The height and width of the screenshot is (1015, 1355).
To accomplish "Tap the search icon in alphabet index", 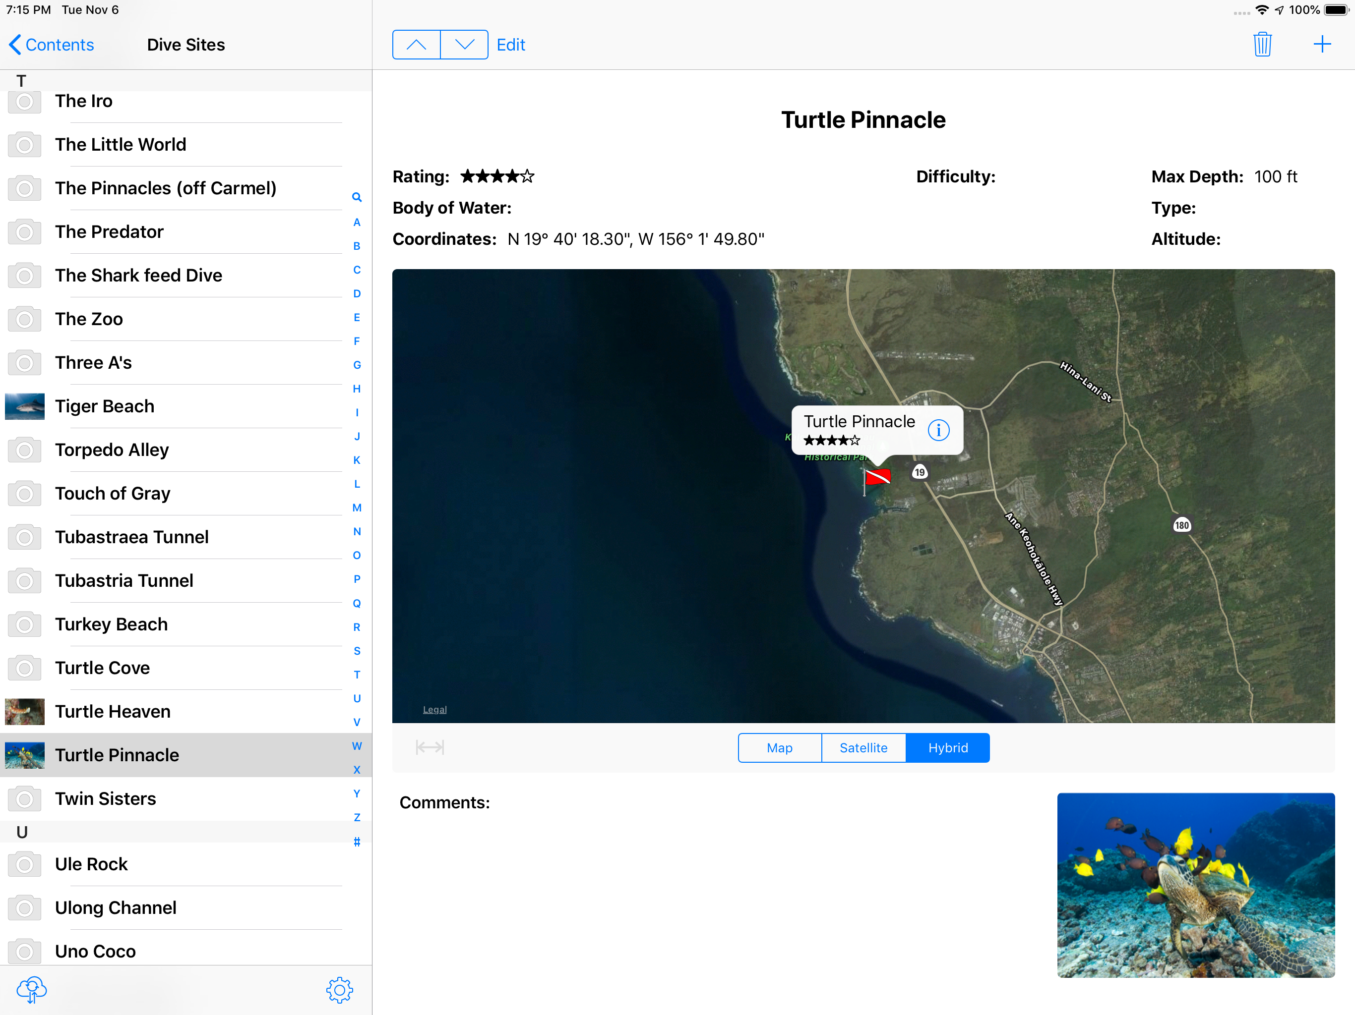I will coord(357,197).
